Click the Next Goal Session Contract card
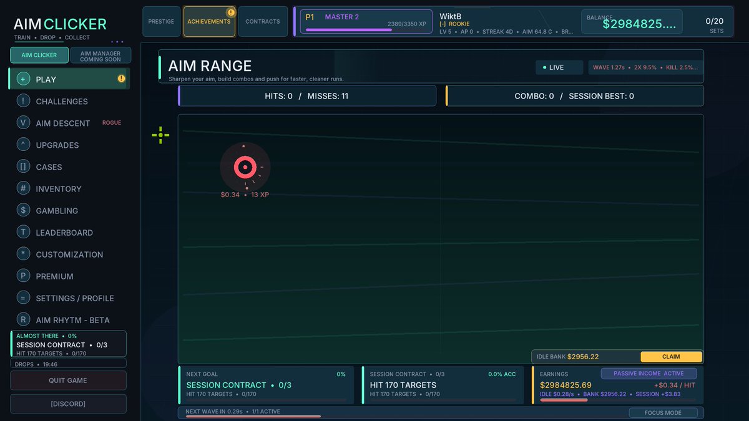749x421 pixels. point(266,385)
